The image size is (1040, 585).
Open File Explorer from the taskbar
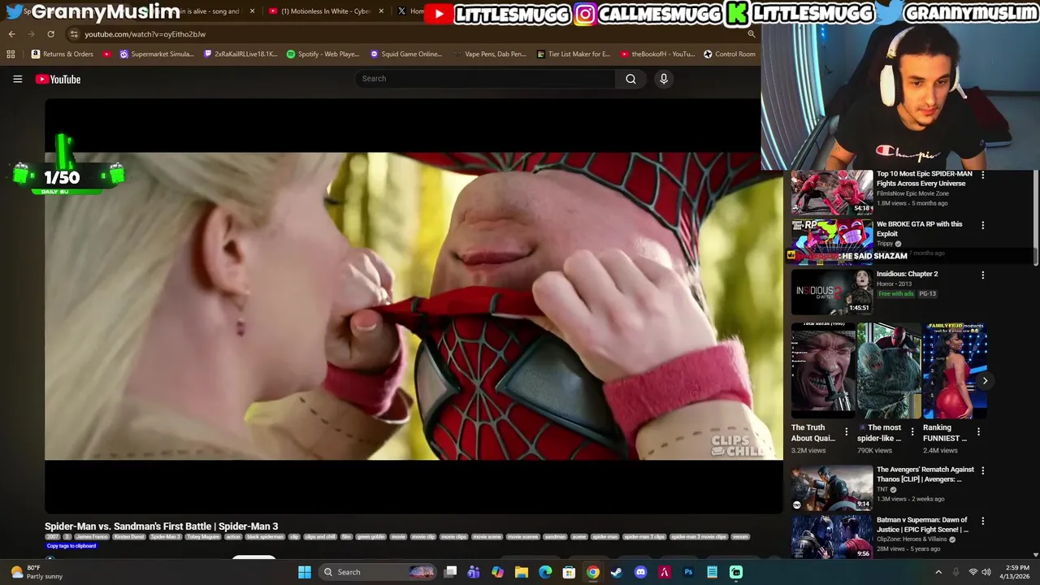(522, 572)
